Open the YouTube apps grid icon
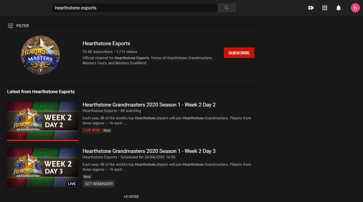The image size is (363, 202). 325,8
